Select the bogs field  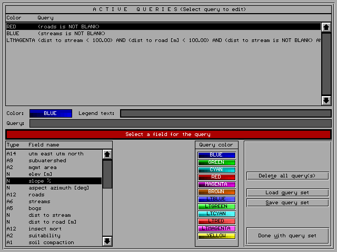tap(54, 208)
